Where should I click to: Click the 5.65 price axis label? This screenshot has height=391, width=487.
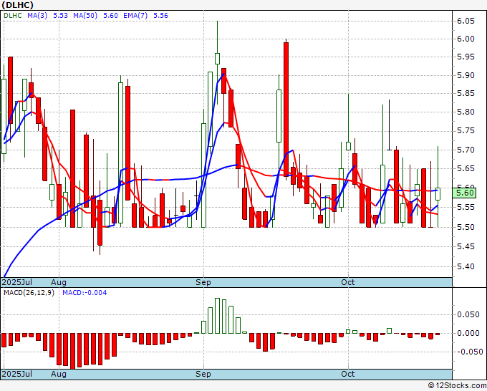[466, 168]
